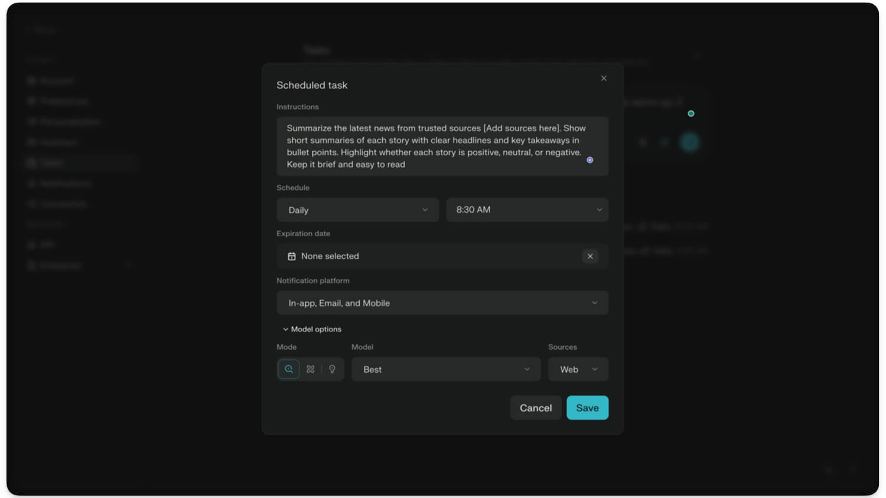886x498 pixels.
Task: Select the Search mode magnifier icon
Action: pyautogui.click(x=288, y=369)
